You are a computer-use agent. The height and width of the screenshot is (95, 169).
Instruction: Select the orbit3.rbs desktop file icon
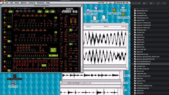(x=95, y=18)
